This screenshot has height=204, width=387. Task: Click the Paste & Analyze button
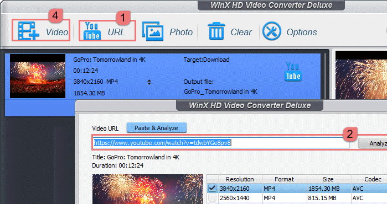point(157,128)
